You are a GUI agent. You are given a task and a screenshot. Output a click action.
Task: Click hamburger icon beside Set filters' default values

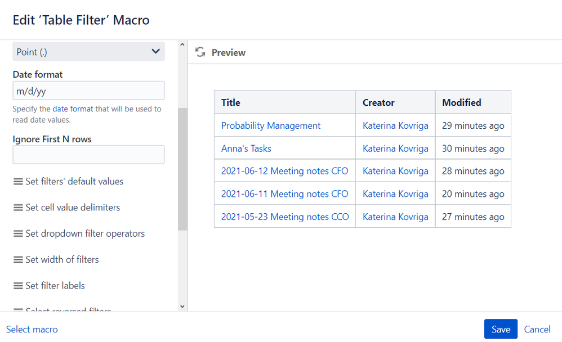pos(19,182)
